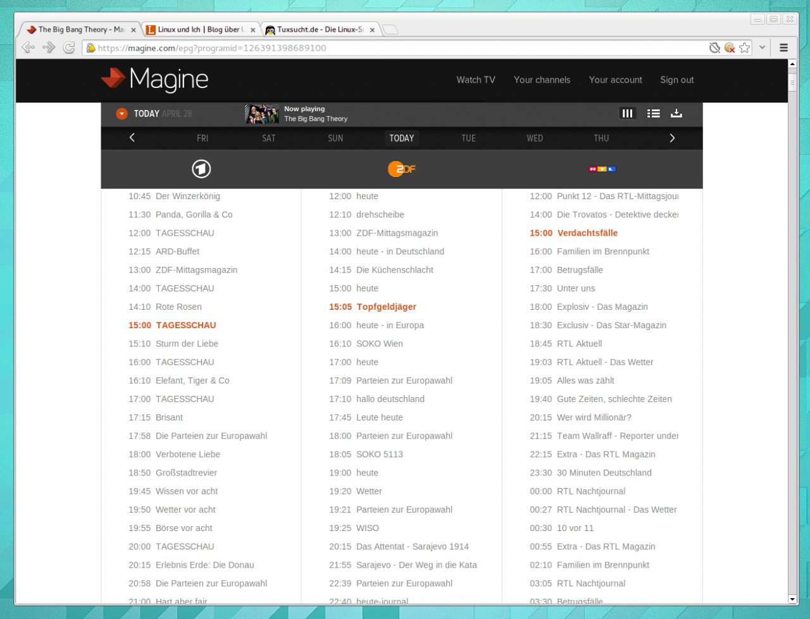The image size is (810, 619).
Task: Click the Big Bang Theory thumbnail
Action: click(x=262, y=114)
